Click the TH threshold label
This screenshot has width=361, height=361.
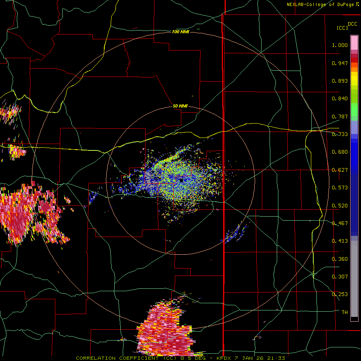pyautogui.click(x=345, y=312)
